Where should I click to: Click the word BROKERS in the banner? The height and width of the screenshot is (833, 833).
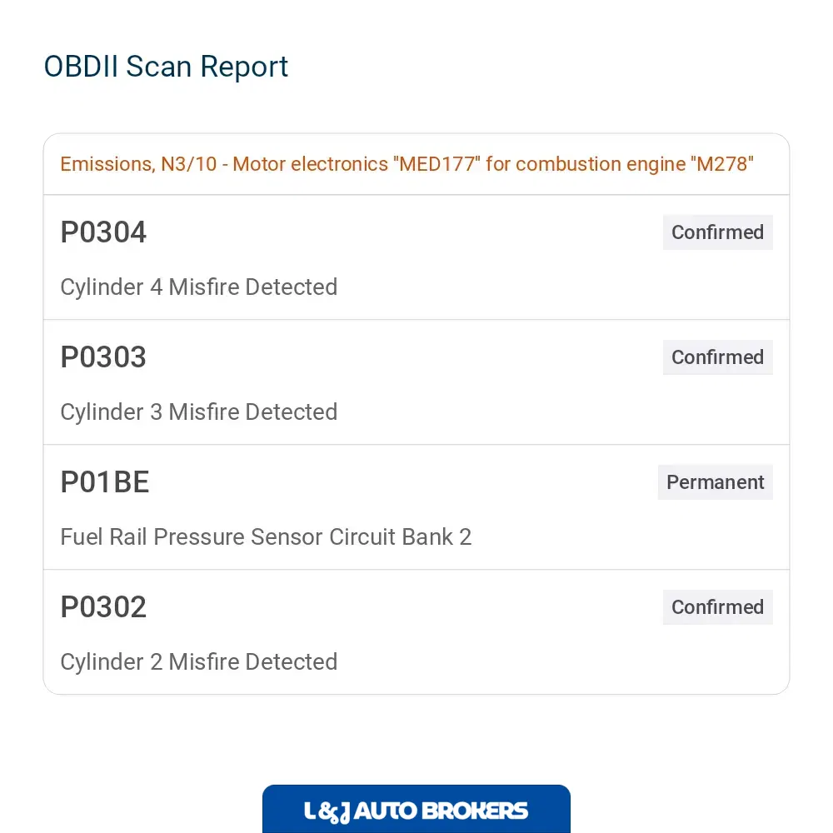click(476, 811)
